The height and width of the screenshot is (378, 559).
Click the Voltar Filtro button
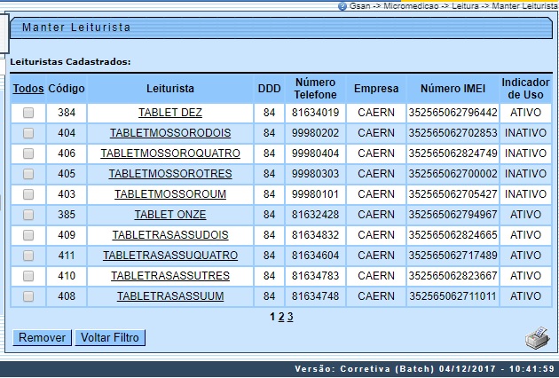coord(110,338)
